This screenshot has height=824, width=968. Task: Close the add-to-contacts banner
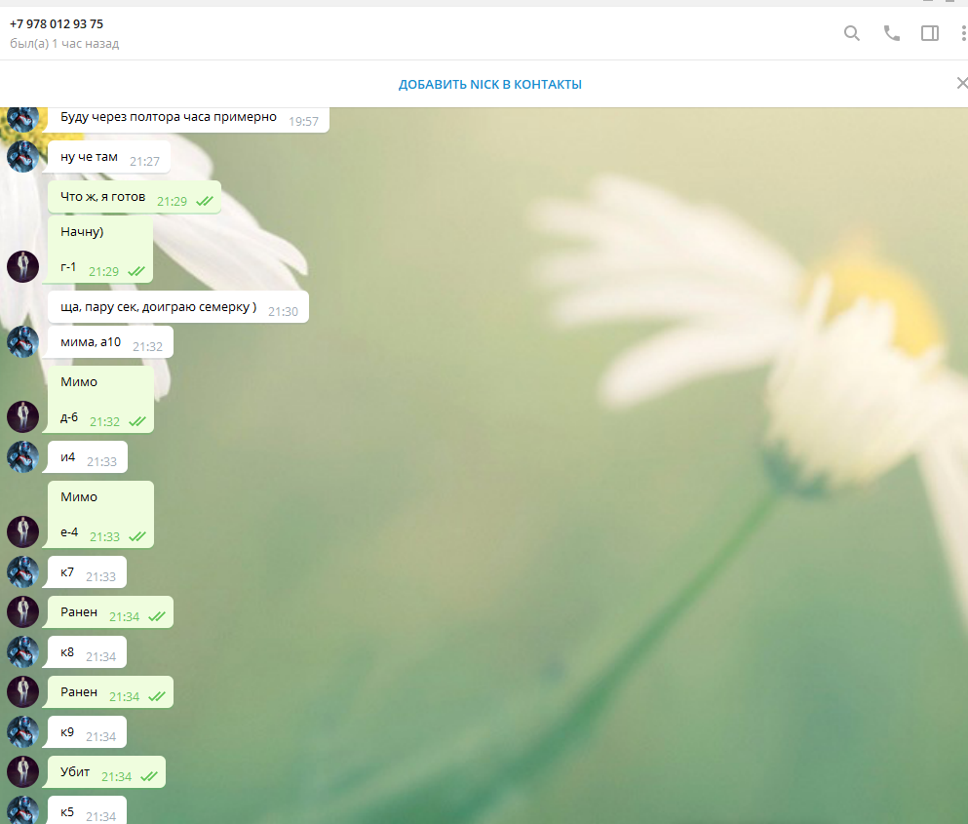[962, 83]
